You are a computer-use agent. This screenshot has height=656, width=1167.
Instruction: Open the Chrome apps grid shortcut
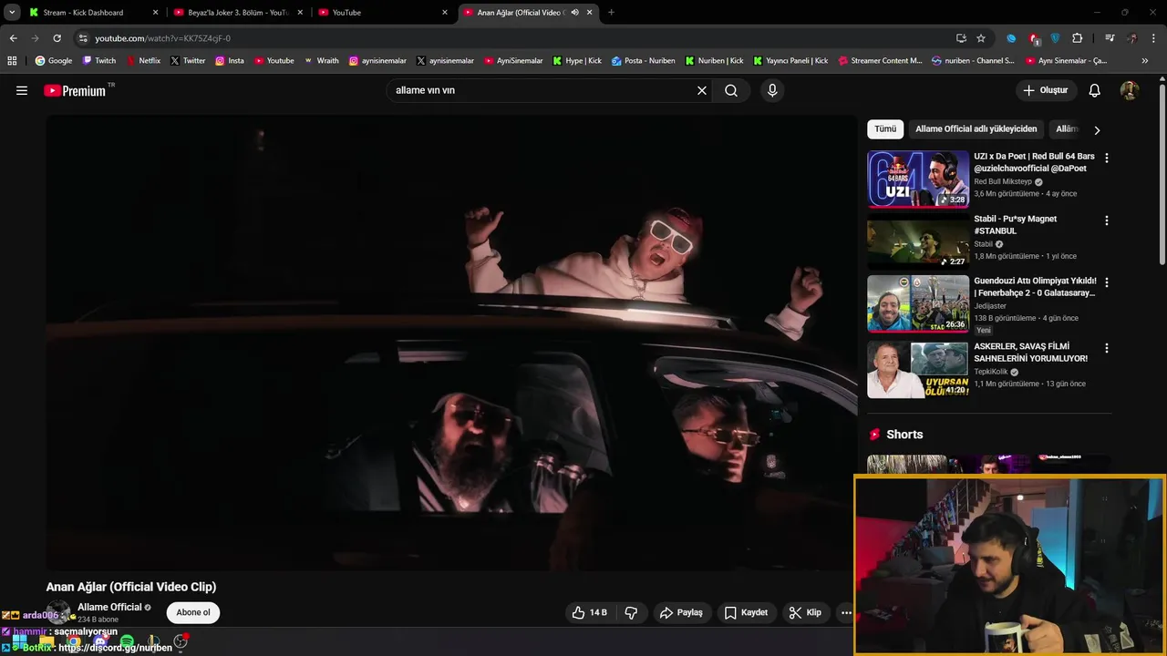[12, 61]
